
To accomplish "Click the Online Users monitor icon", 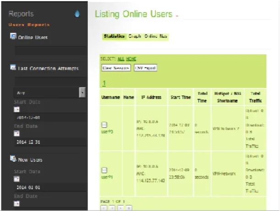I will pos(13,36).
